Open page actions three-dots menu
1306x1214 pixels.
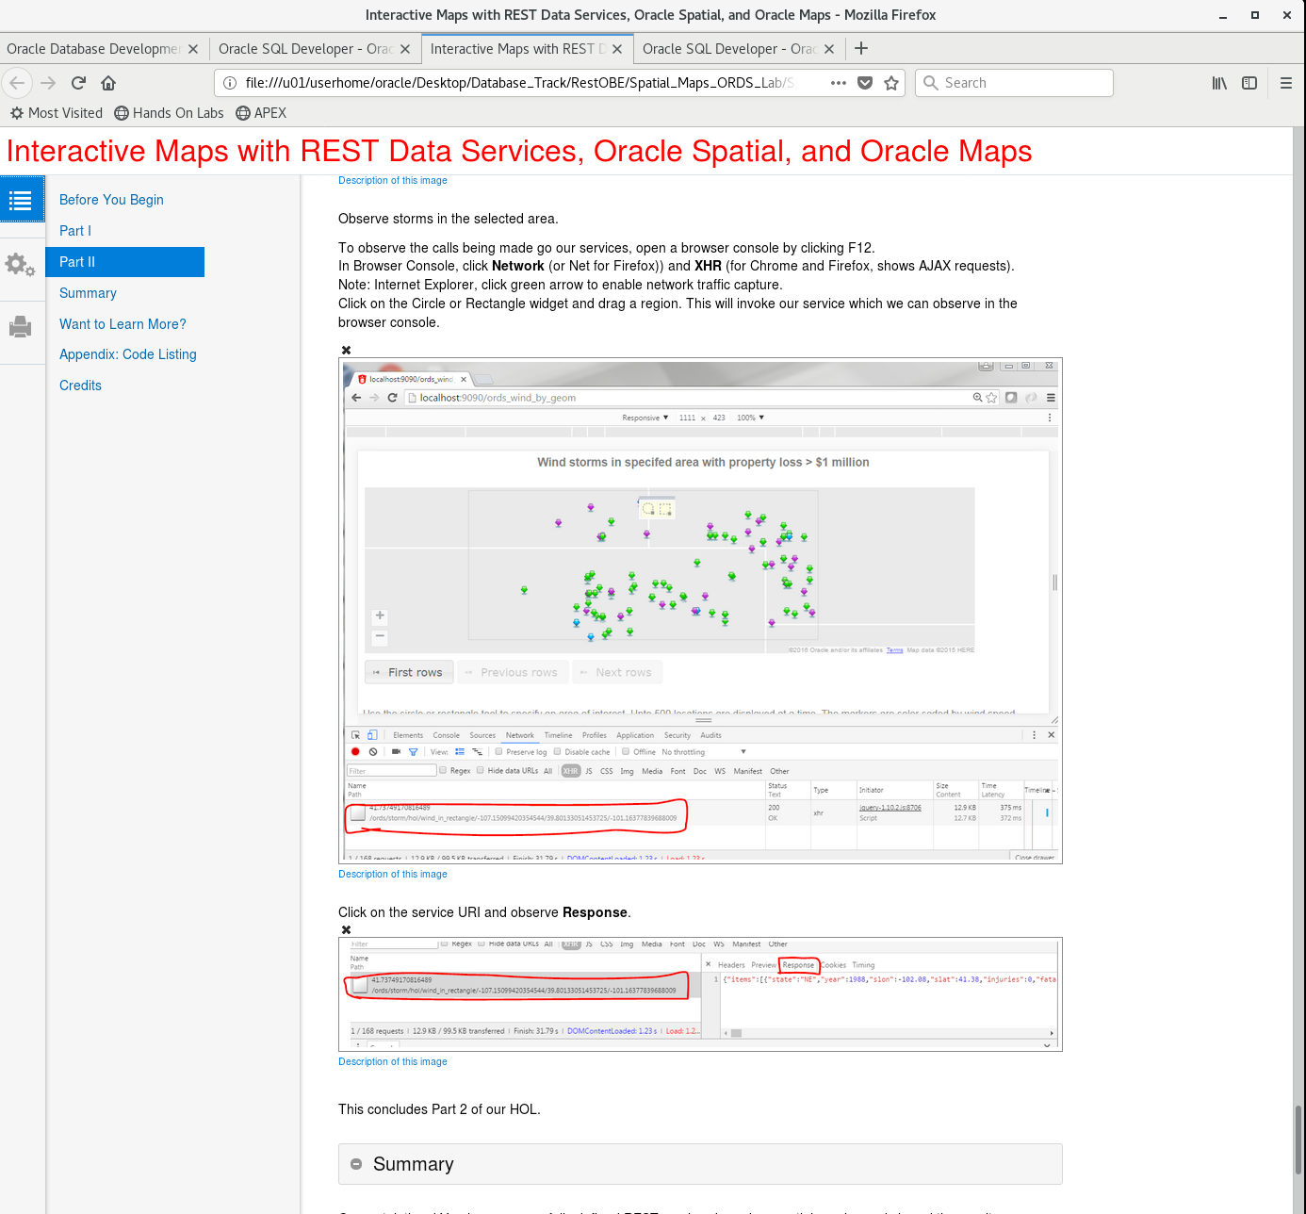(x=838, y=83)
